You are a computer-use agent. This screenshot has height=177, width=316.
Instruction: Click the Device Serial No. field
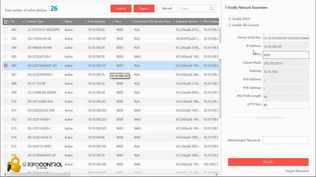[286, 38]
